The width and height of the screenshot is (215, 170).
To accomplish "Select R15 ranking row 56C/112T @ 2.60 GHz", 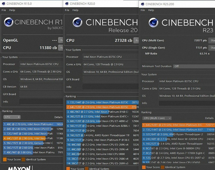I will click(33, 148).
